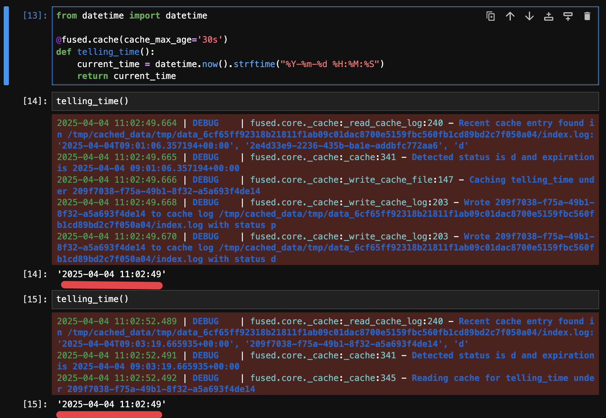
Task: Click the from datetime import line
Action: coord(131,16)
